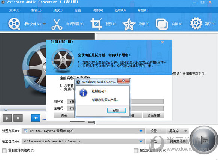Select the scissors Trim tool
The width and height of the screenshot is (218, 160).
(x=57, y=24)
